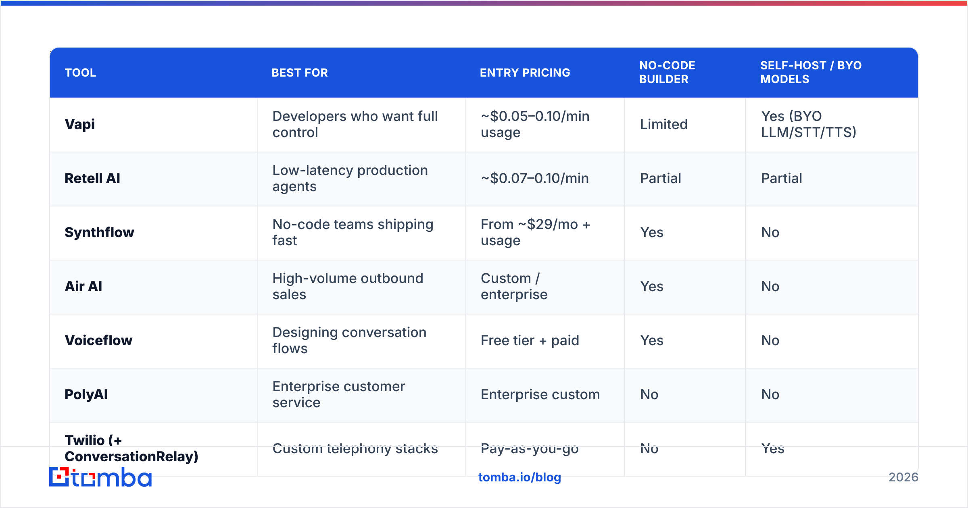The width and height of the screenshot is (968, 508).
Task: Select the PolyAI tool name
Action: 86,395
